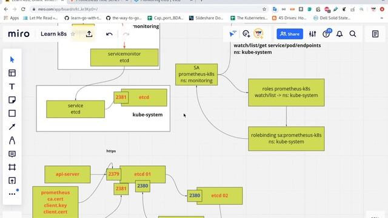The height and width of the screenshot is (218, 388).
Task: Select the 2379 port box
Action: click(x=113, y=174)
